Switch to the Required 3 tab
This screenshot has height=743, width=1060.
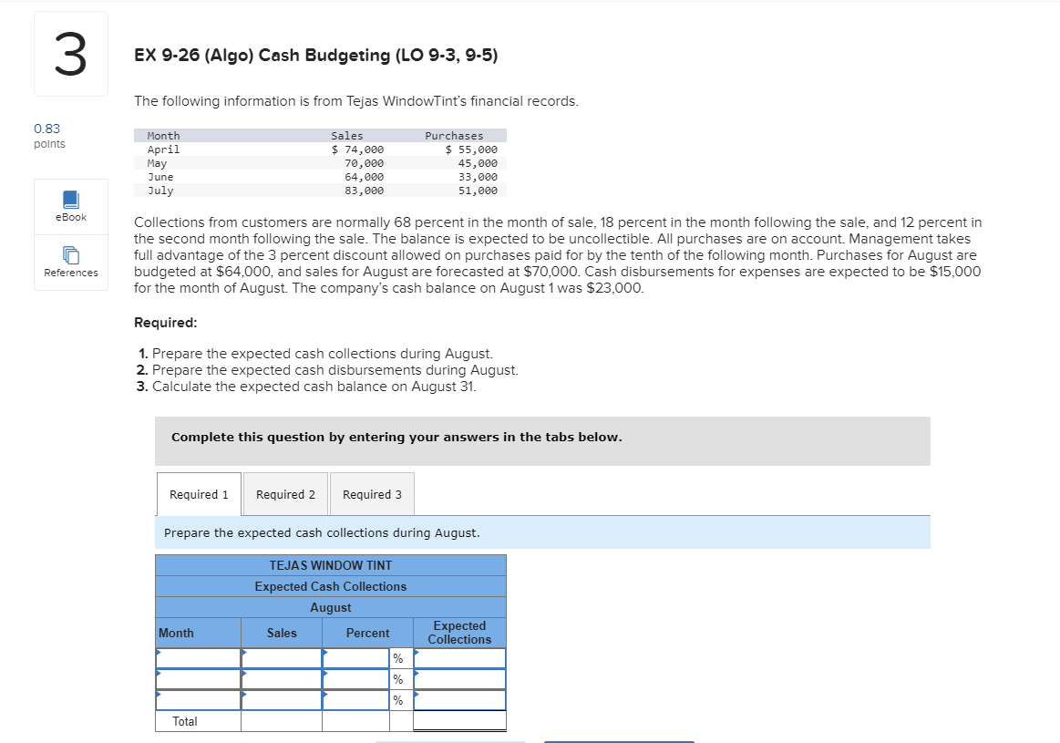coord(372,494)
